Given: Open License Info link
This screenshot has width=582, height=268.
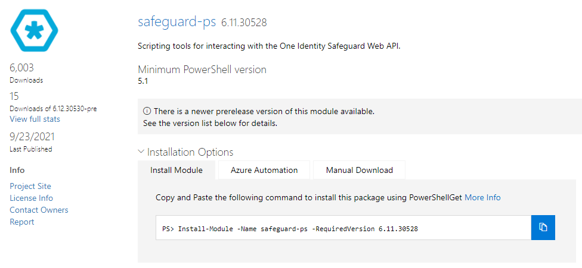Looking at the screenshot, I should point(31,198).
